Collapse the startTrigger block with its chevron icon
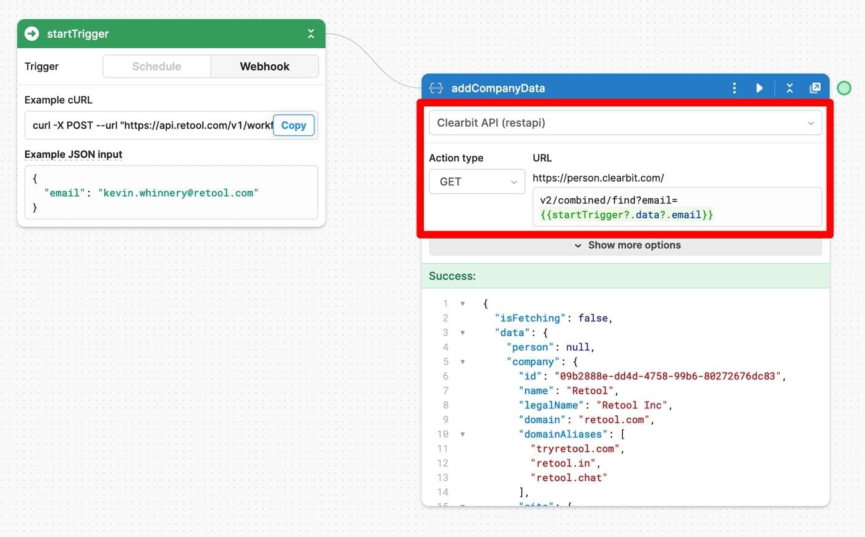Image resolution: width=865 pixels, height=537 pixels. pyautogui.click(x=311, y=33)
